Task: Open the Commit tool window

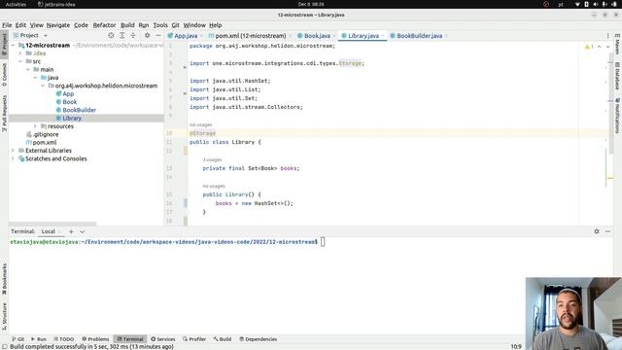Action: point(4,75)
